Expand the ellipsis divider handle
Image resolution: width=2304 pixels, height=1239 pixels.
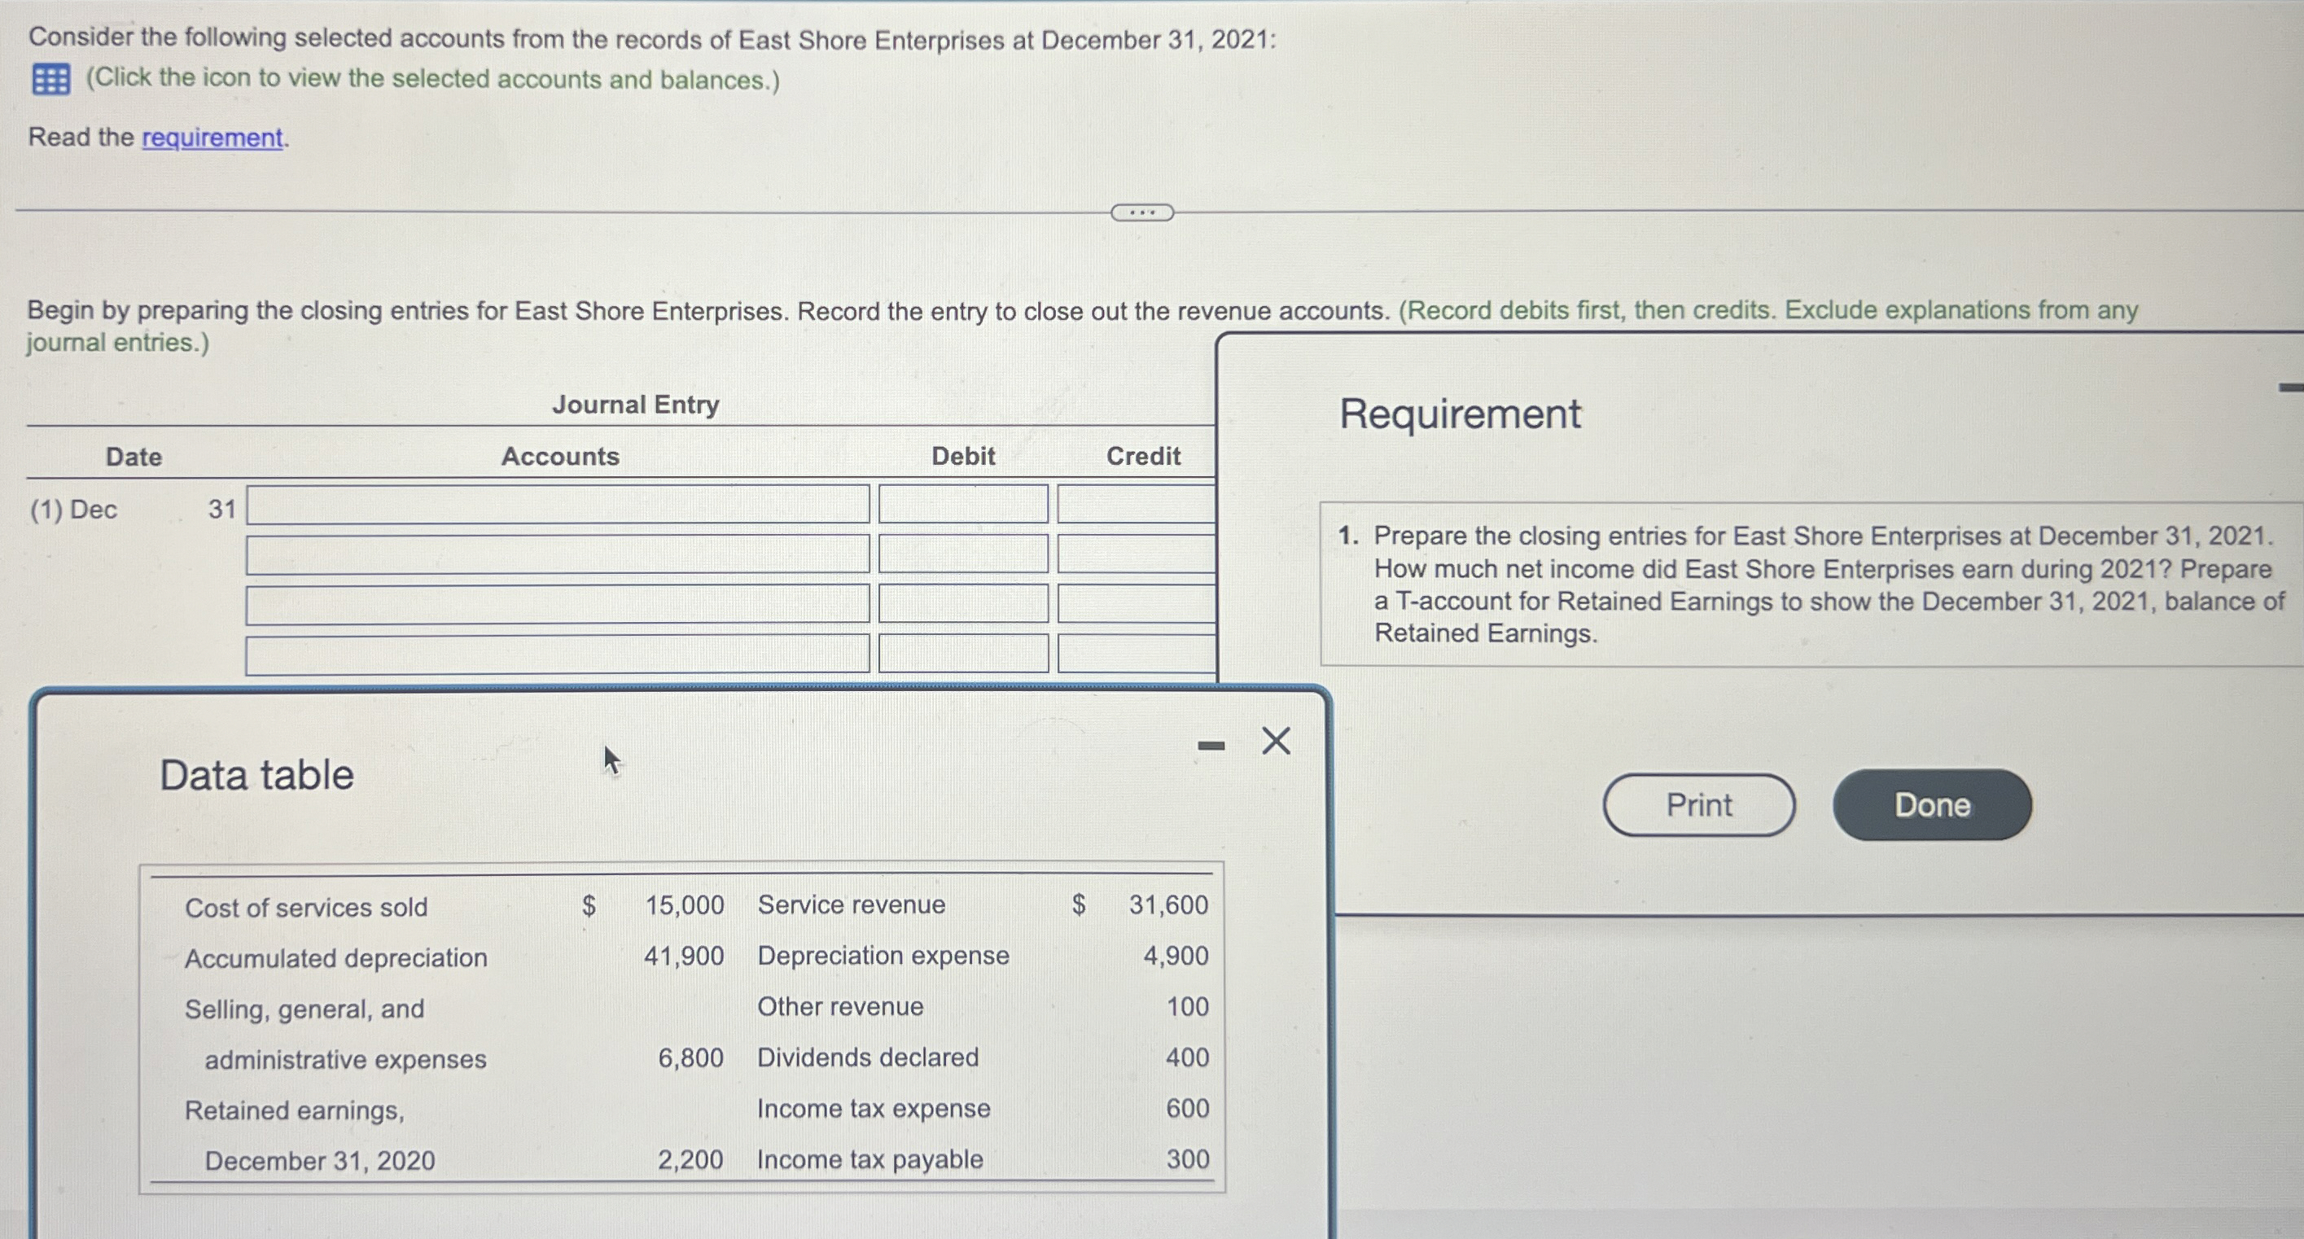(1142, 213)
